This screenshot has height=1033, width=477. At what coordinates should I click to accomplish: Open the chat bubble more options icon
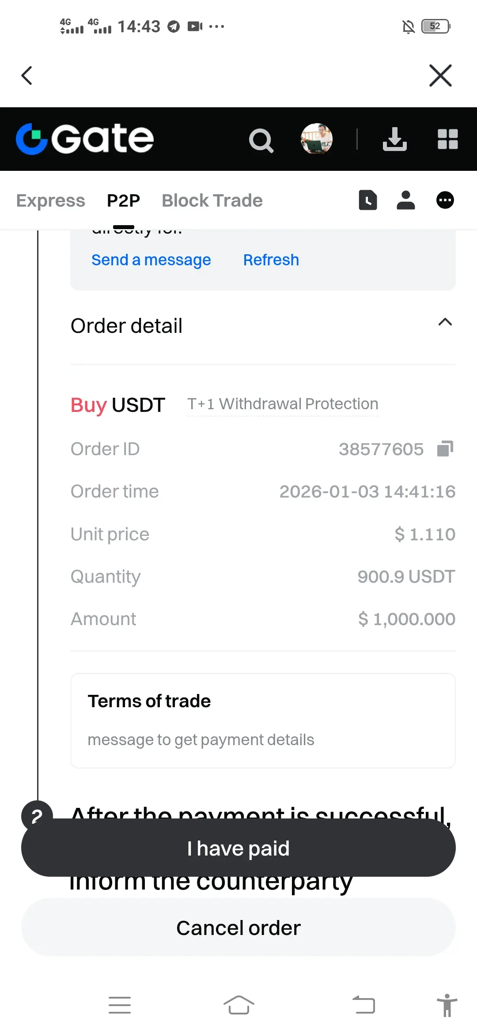point(445,200)
